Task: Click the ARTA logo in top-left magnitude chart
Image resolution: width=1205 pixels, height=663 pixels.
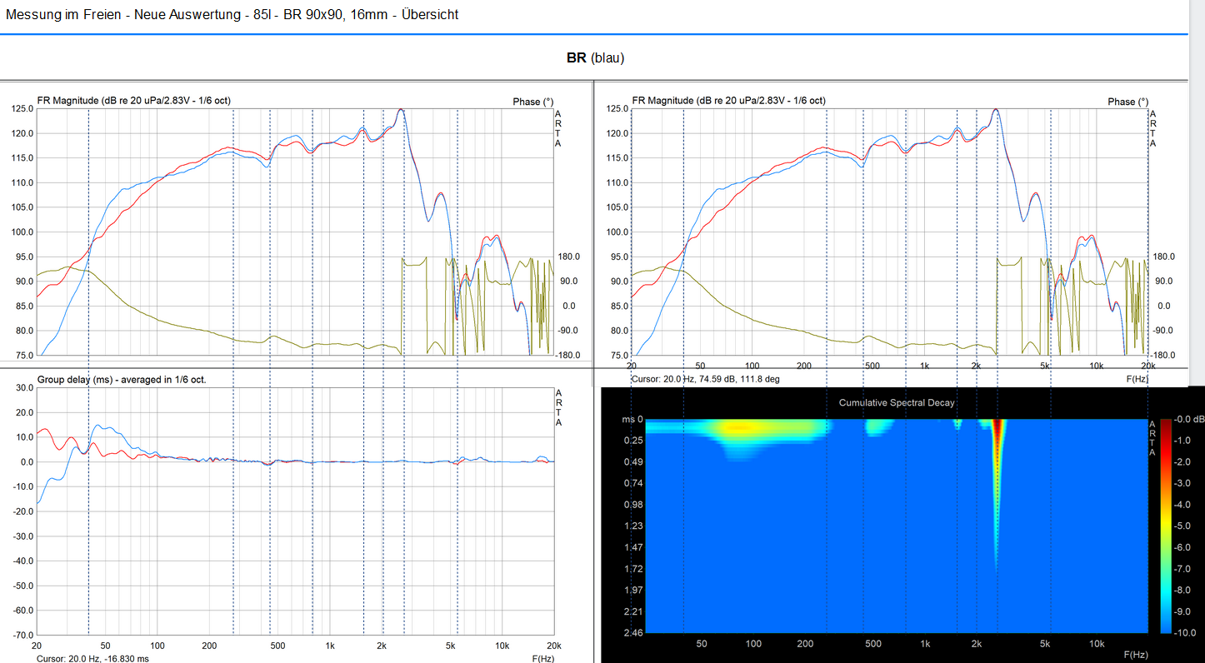Action: click(558, 128)
